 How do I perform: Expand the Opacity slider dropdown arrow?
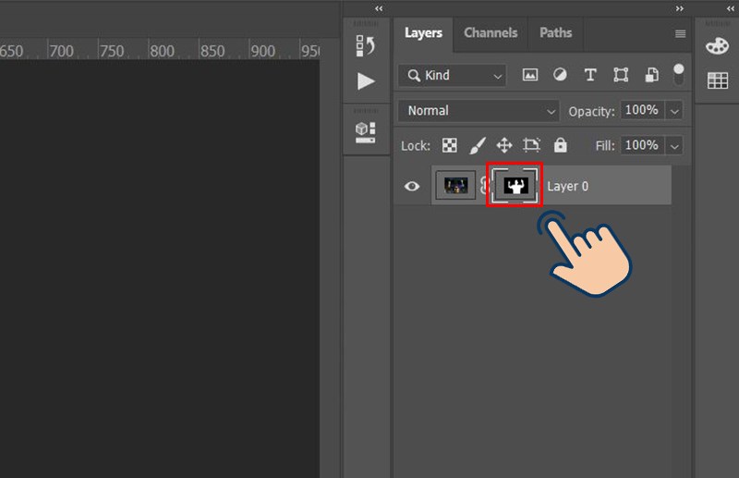point(674,111)
